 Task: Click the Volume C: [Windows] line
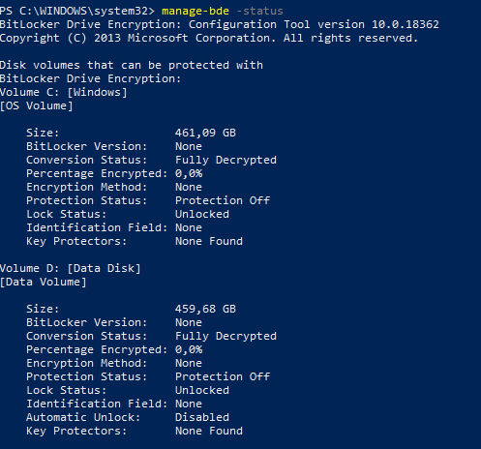pos(64,92)
